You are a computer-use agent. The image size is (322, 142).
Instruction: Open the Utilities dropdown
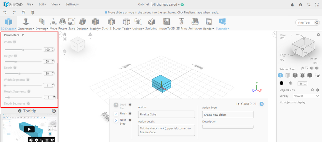(x=138, y=24)
